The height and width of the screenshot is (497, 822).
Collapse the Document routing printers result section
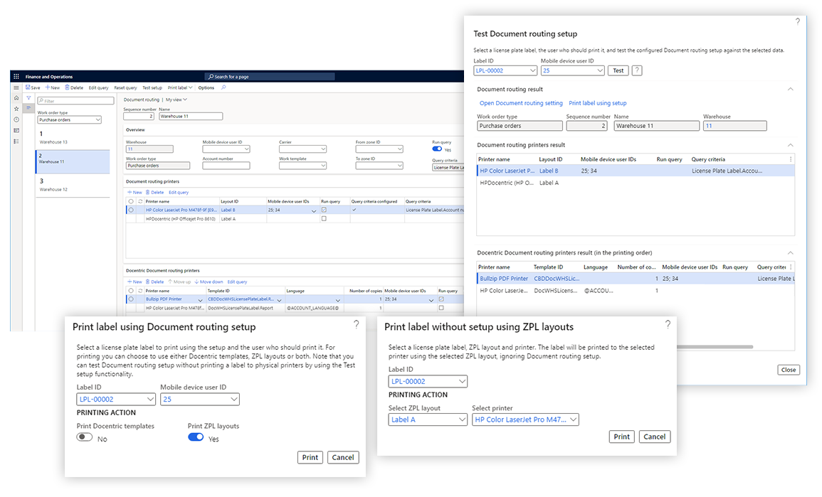pyautogui.click(x=791, y=145)
